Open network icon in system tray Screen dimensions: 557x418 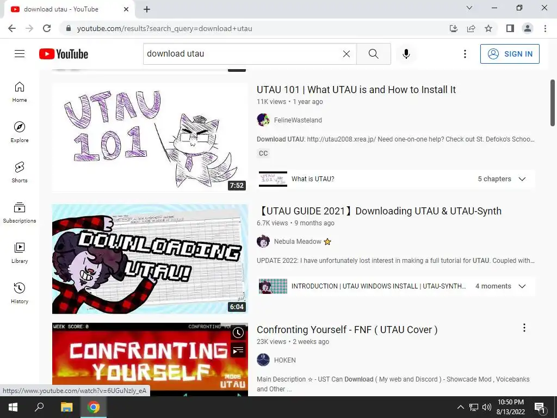pos(474,407)
